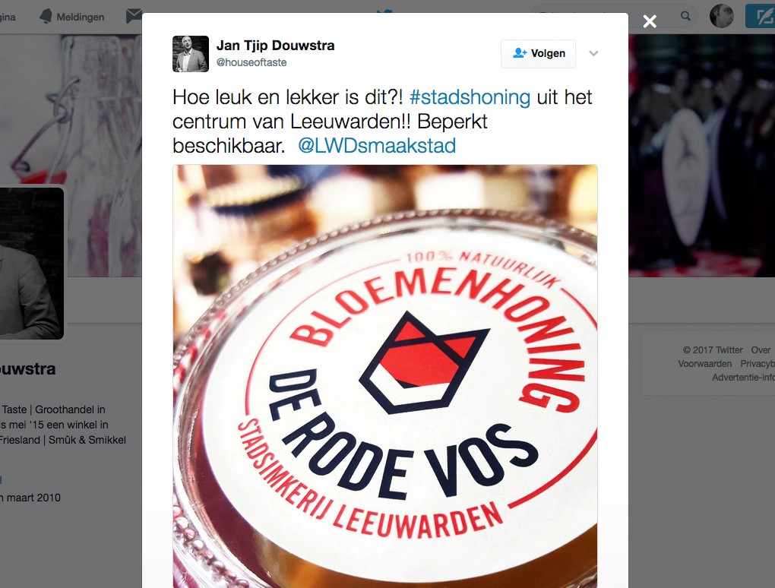Open the @houseoftaste handle
Screen dimensions: 775x588
(x=251, y=62)
